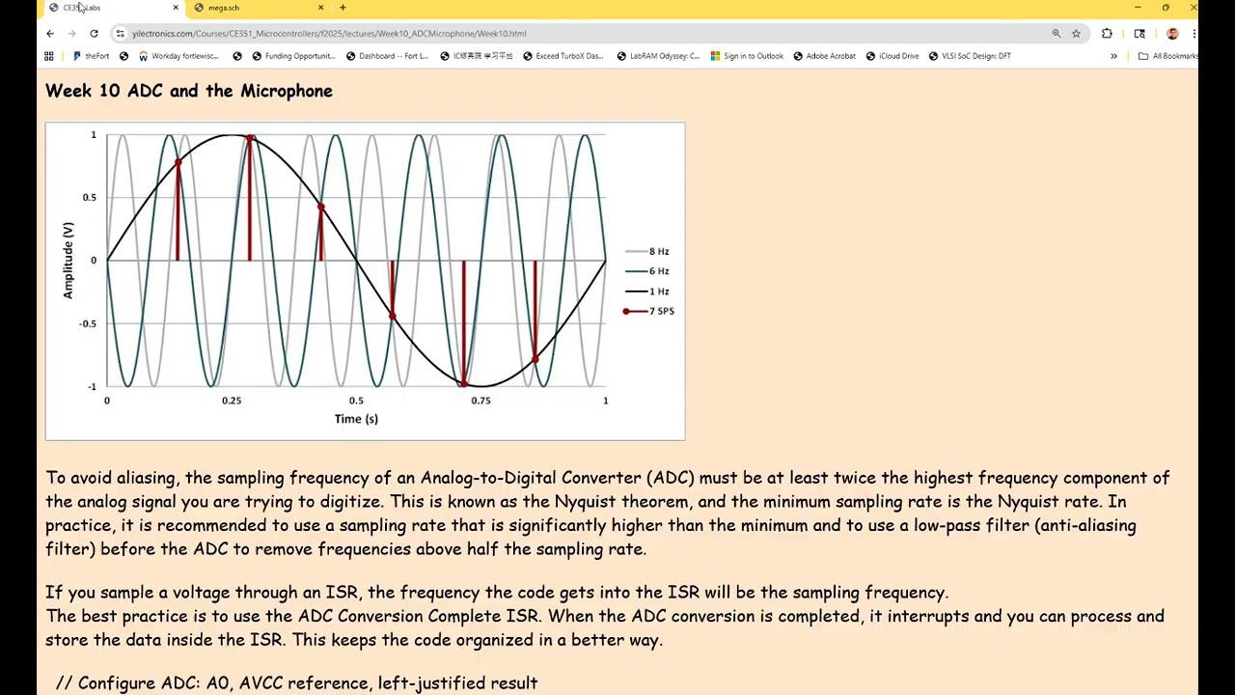Open site information icon in address bar
This screenshot has height=695, width=1235.
pyautogui.click(x=120, y=34)
